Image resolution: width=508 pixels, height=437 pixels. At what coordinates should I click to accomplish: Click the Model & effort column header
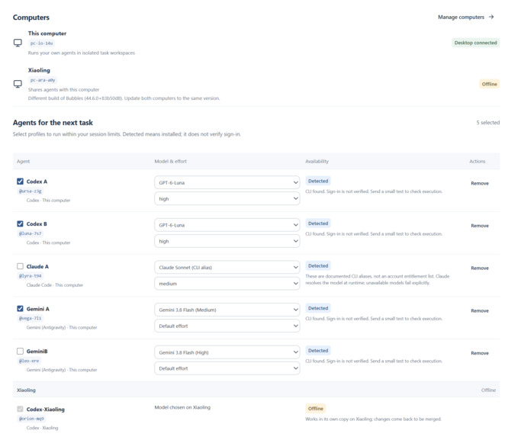coord(170,162)
